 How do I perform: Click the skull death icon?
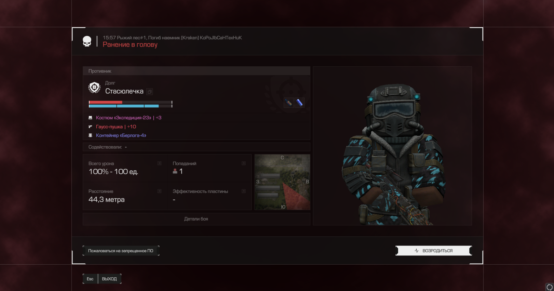click(87, 41)
